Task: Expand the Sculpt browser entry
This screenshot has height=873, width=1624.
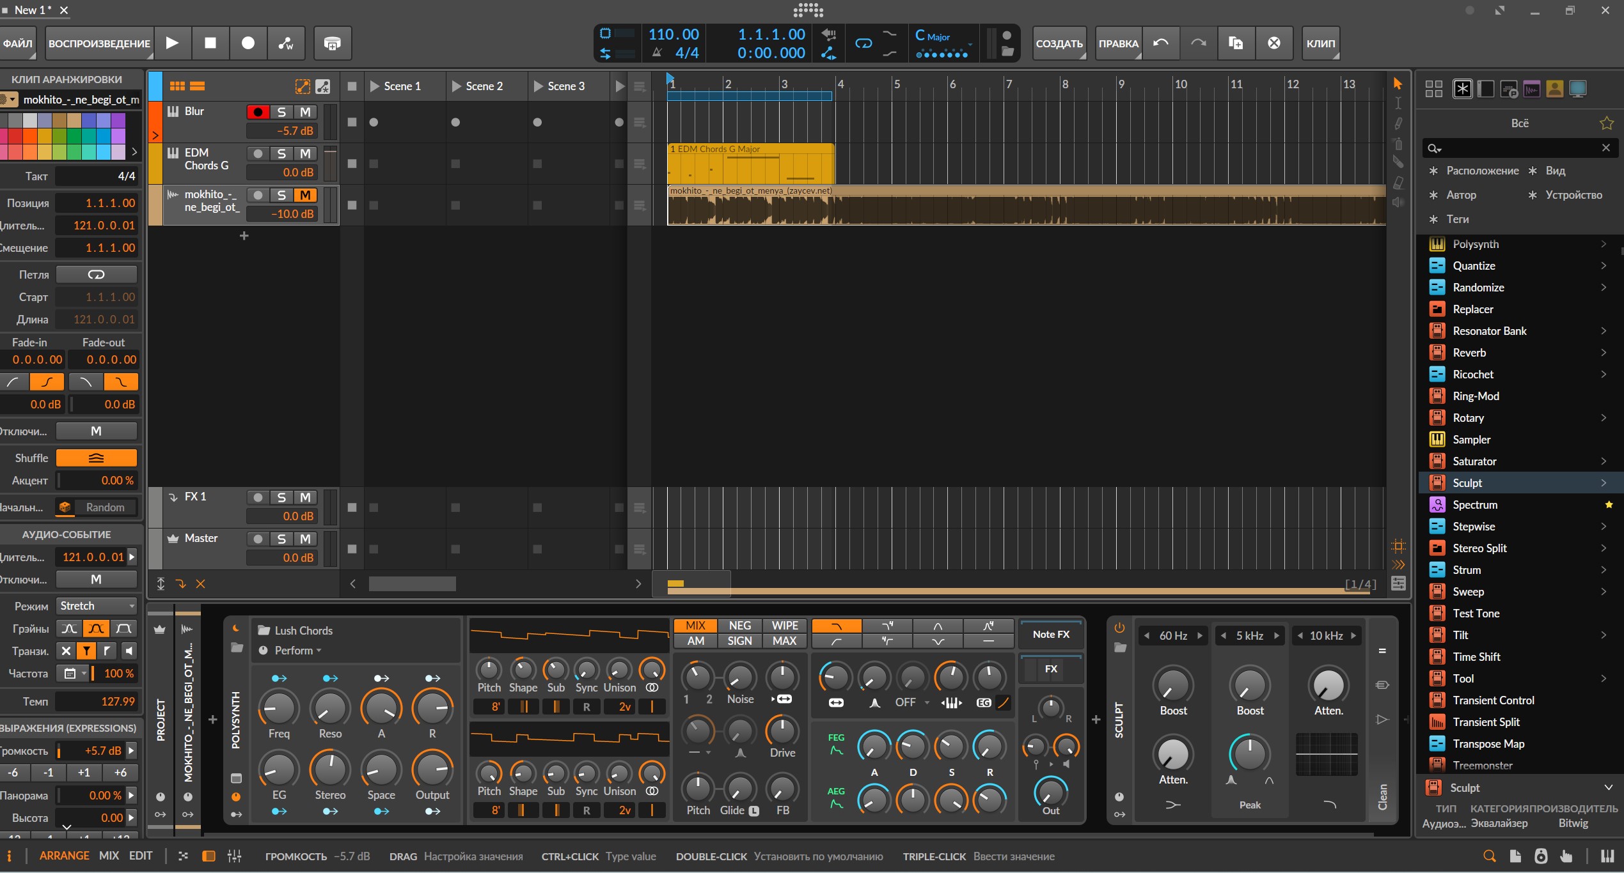Action: tap(1603, 483)
